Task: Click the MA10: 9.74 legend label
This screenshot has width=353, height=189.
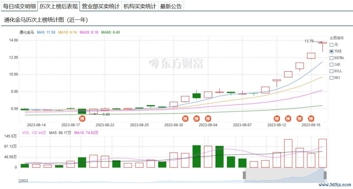Action: [67, 32]
